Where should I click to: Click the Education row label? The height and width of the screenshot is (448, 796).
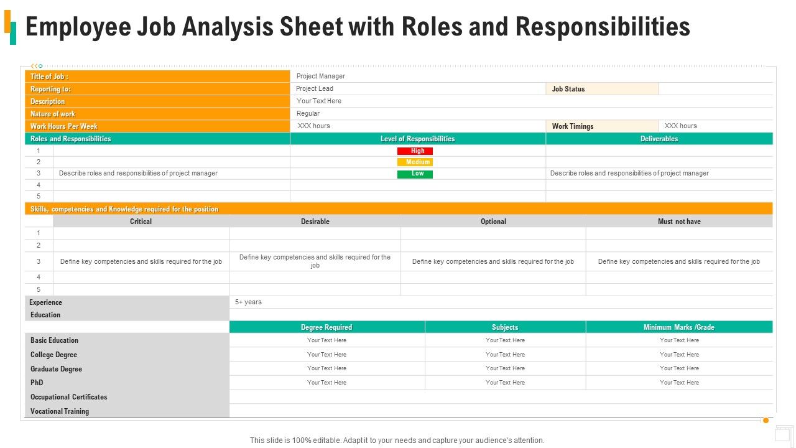[127, 315]
